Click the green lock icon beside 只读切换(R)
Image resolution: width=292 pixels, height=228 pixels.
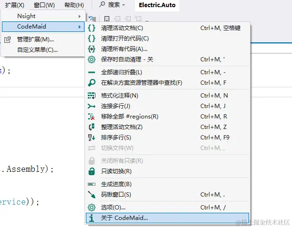[x=92, y=171]
